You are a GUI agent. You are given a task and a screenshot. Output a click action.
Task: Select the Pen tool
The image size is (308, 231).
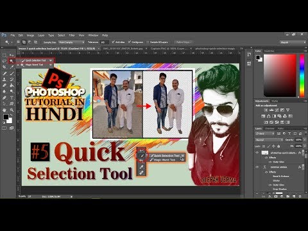pyautogui.click(x=4, y=98)
